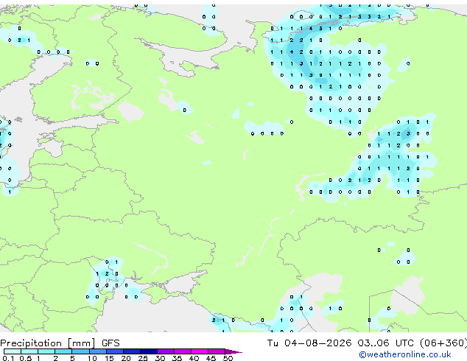Pick the legend swatch between 1 and 2
This screenshot has height=361, width=467.
[46, 351]
